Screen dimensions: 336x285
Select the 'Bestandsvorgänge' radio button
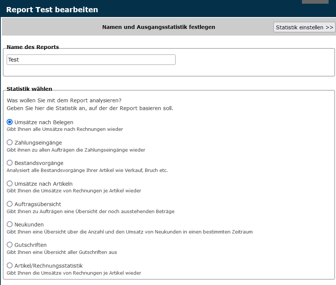(10, 163)
